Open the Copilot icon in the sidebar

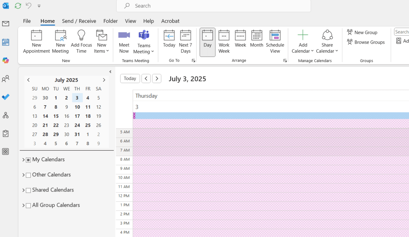6,60
